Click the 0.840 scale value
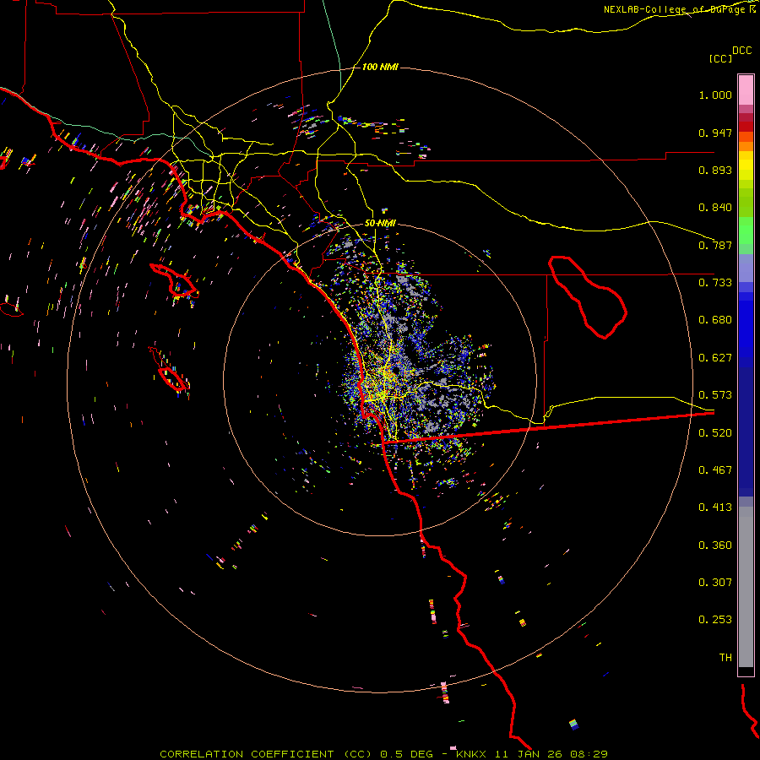760x760 pixels. pyautogui.click(x=715, y=208)
